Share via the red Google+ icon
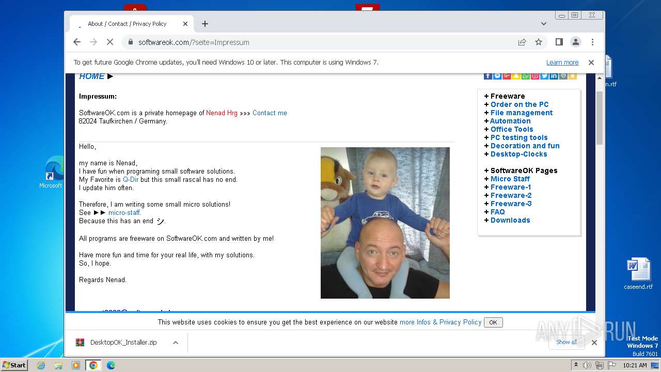Screen dimensions: 661x372 [x=507, y=76]
